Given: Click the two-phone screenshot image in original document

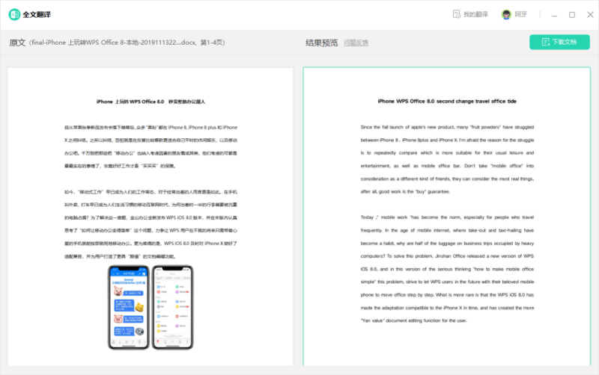Looking at the screenshot, I should pos(150,307).
